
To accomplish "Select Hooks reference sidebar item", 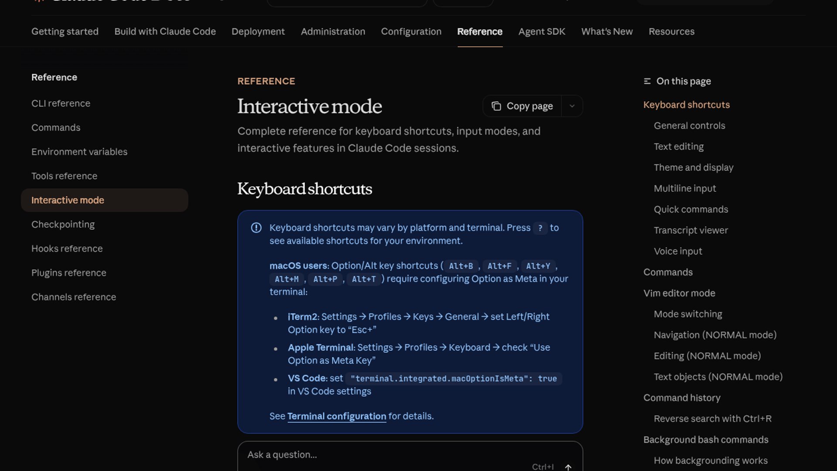I will (x=67, y=249).
